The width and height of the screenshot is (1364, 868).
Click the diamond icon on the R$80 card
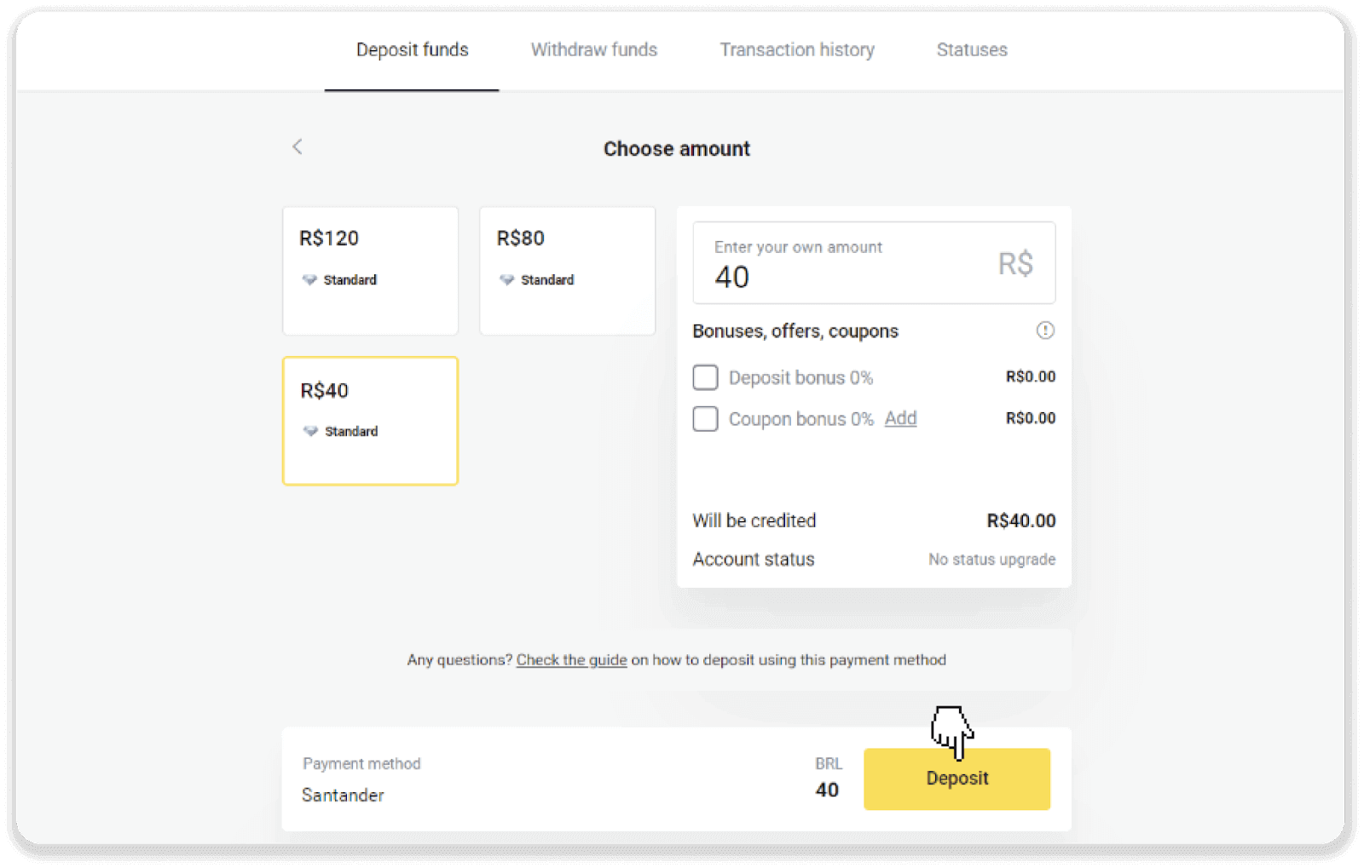point(506,279)
